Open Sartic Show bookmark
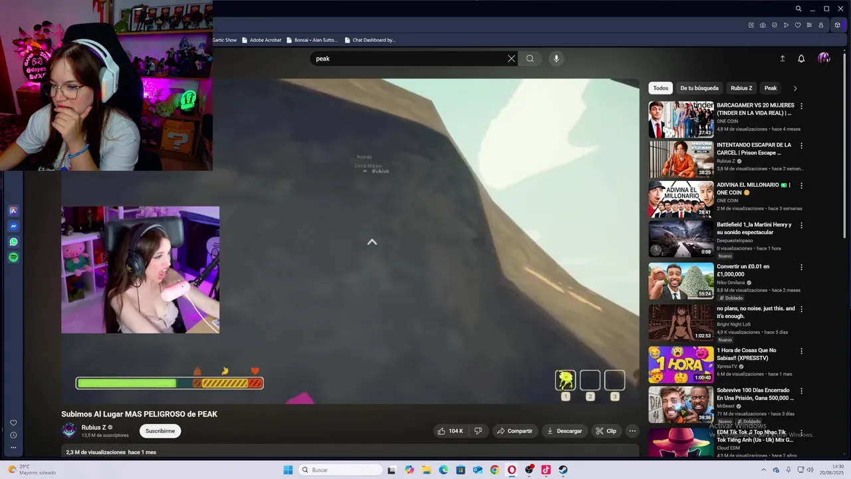Screen dimensions: 851x479 (225, 40)
